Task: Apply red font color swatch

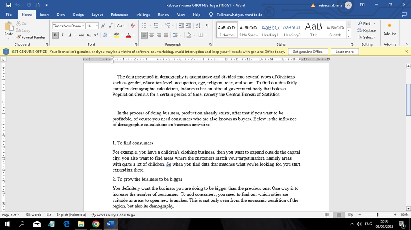Action: coord(128,35)
